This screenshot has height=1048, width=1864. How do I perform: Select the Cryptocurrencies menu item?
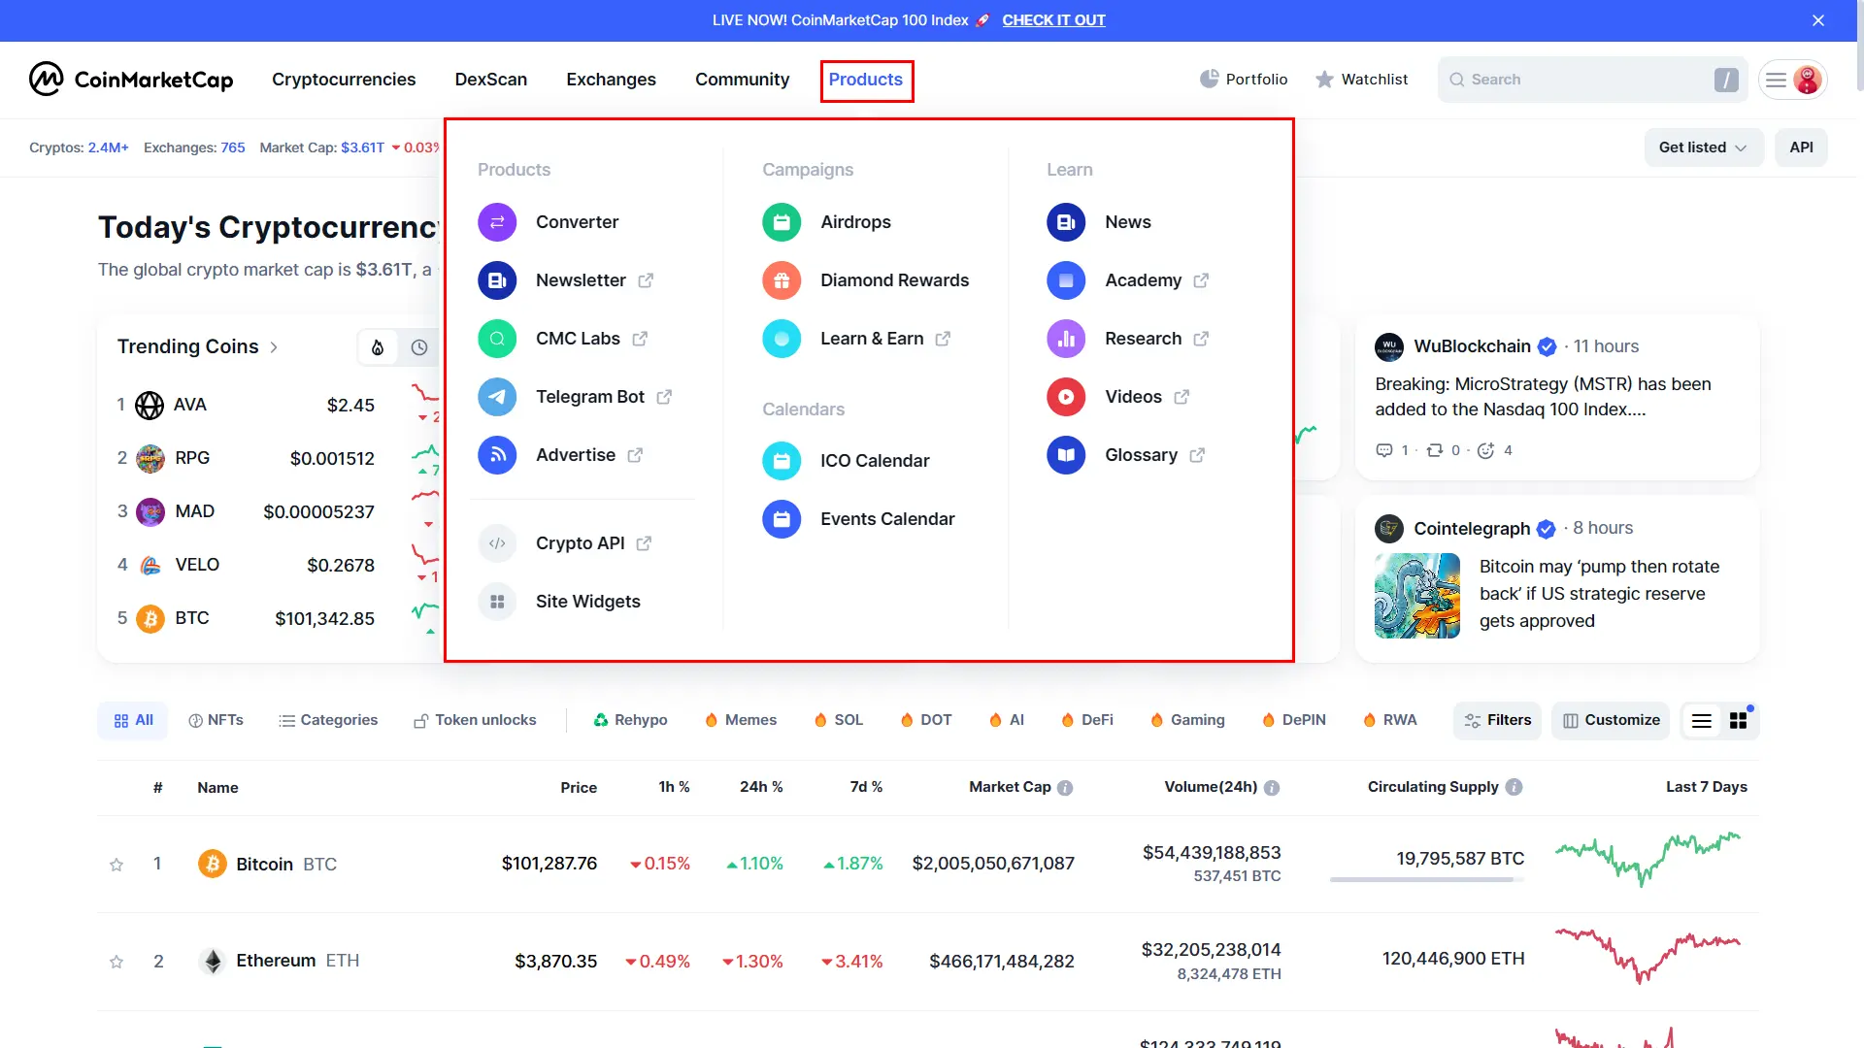click(x=343, y=80)
